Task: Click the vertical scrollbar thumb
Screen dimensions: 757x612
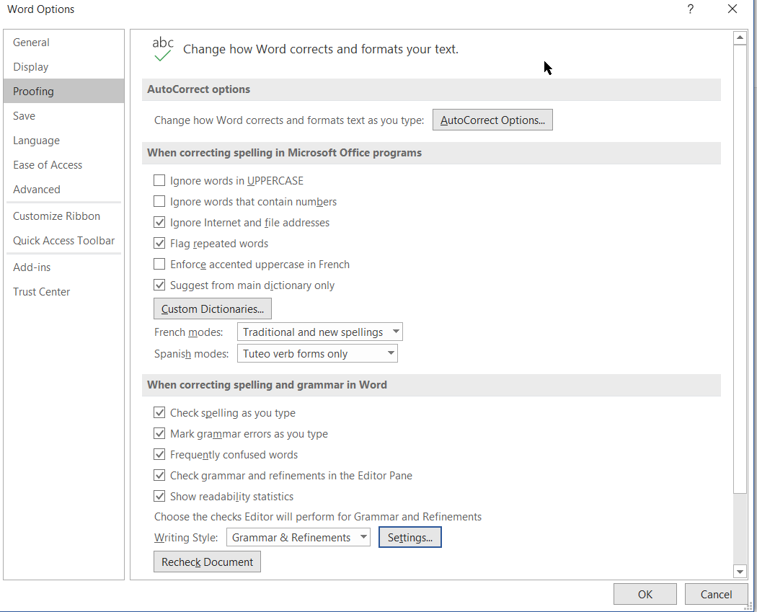Action: 740,269
